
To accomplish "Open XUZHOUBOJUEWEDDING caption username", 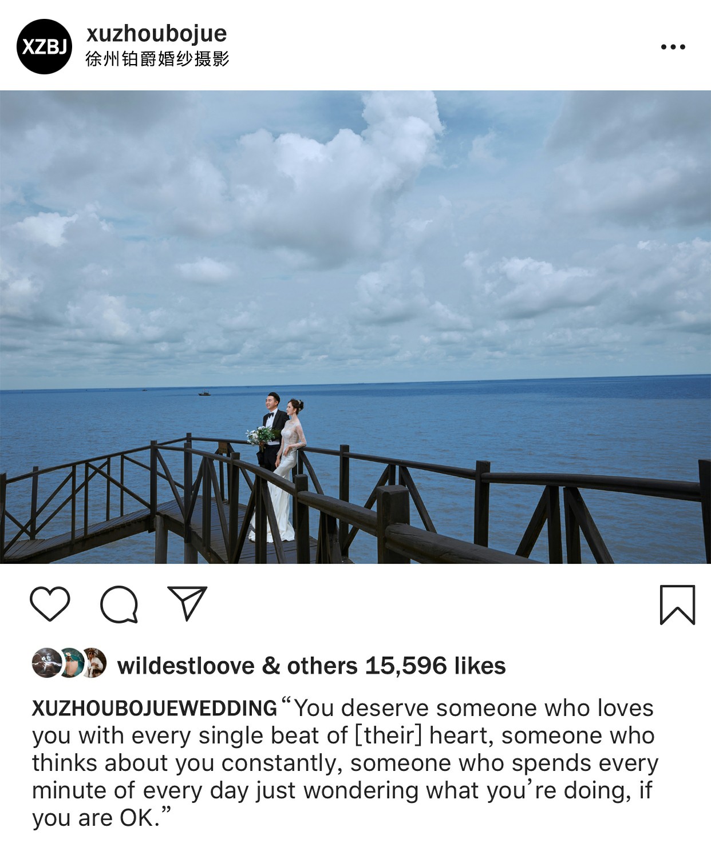I will pyautogui.click(x=155, y=709).
